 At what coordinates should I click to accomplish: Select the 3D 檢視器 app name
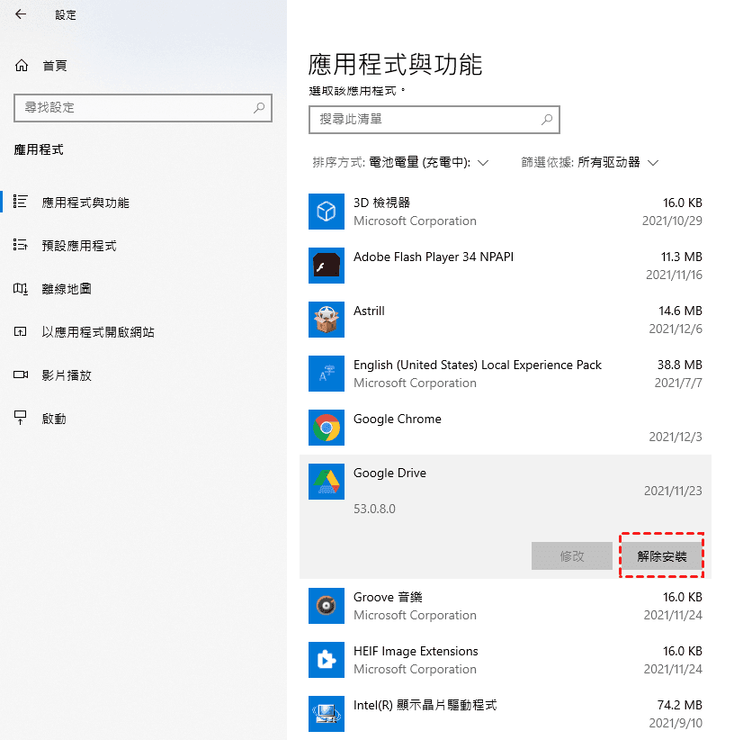pyautogui.click(x=382, y=203)
